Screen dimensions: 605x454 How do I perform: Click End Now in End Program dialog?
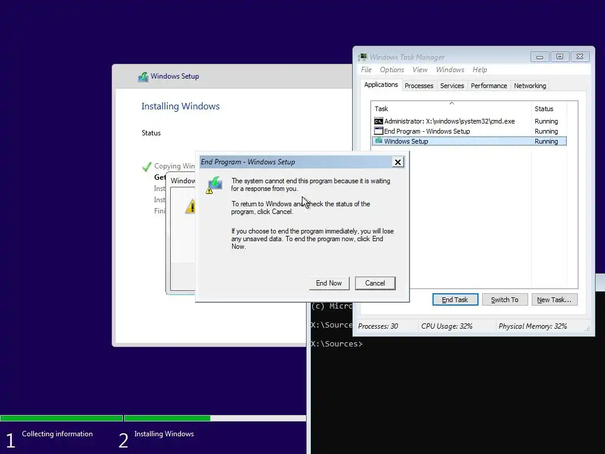[328, 283]
